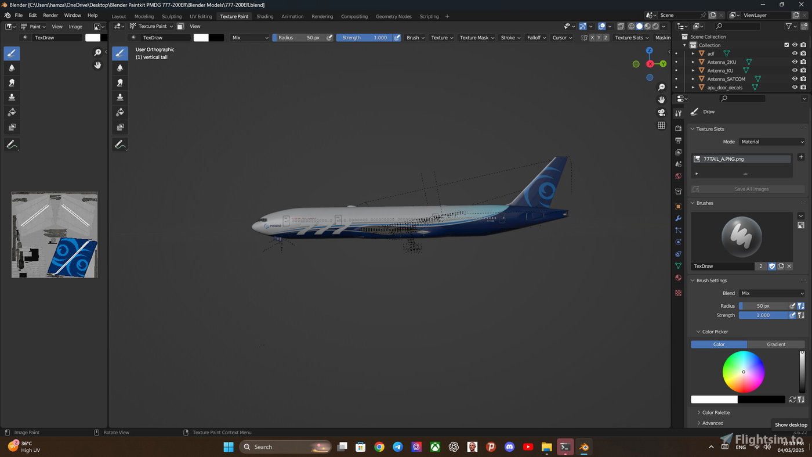Pick a color on the color wheel

[743, 372]
